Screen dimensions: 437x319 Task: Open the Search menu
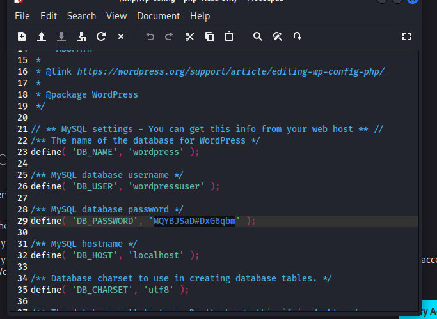82,16
